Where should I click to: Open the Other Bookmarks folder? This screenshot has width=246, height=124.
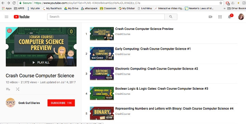click(236, 8)
